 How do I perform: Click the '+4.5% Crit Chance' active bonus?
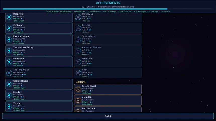tap(94, 12)
